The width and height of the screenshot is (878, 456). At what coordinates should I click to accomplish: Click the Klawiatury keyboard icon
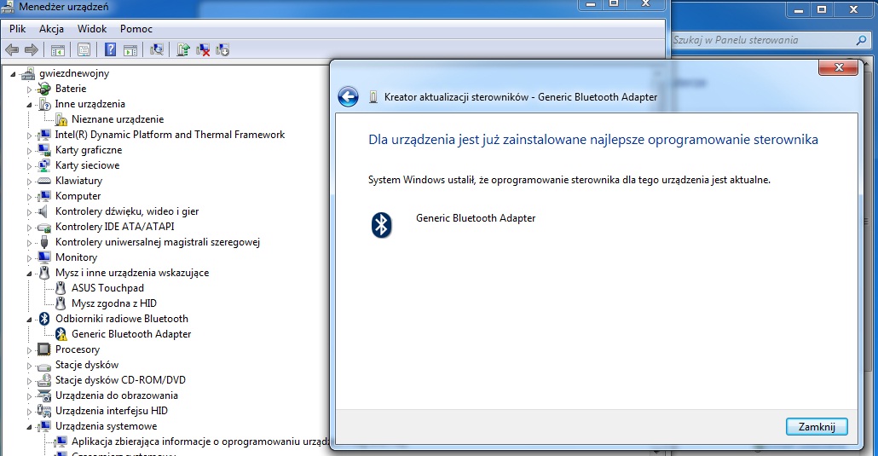coord(43,181)
